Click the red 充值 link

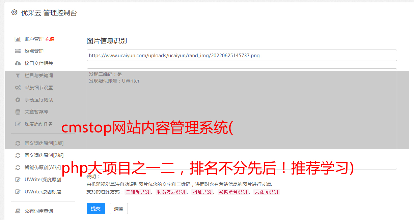(x=50, y=39)
